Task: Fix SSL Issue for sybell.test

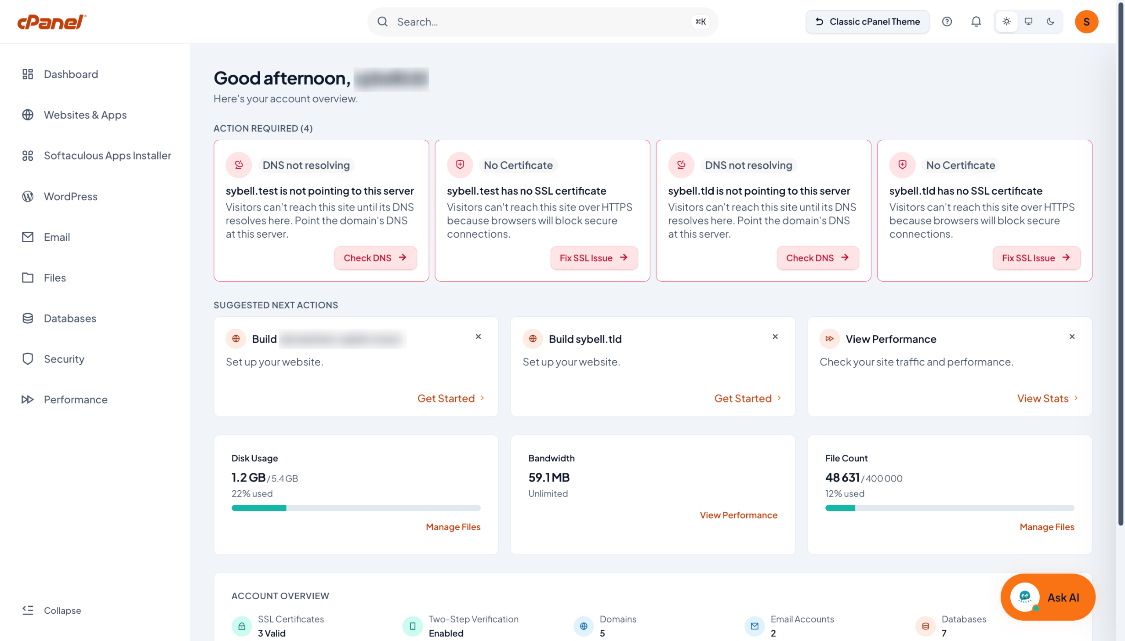Action: 594,258
